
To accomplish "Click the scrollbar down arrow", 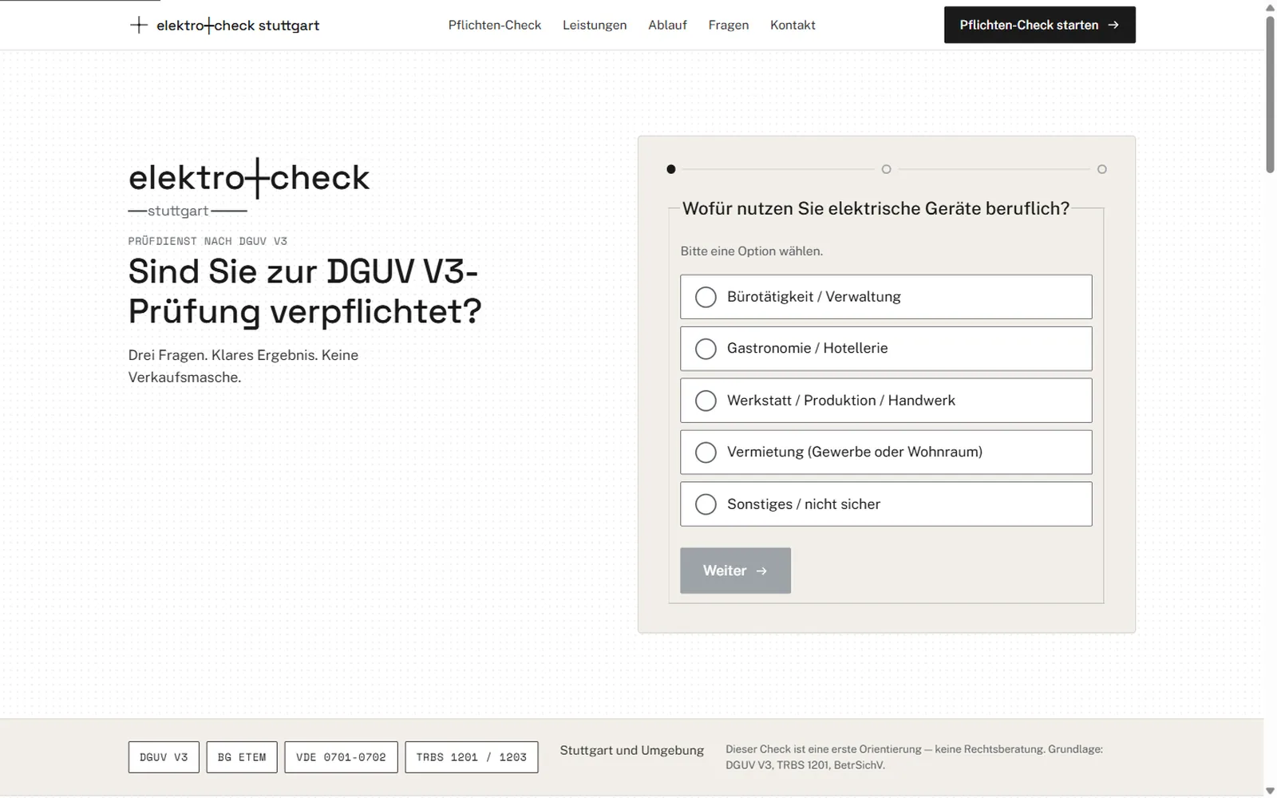I will click(x=1270, y=791).
